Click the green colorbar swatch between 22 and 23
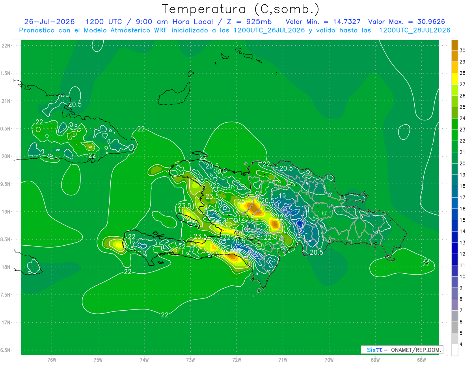The width and height of the screenshot is (473, 365). [454, 135]
